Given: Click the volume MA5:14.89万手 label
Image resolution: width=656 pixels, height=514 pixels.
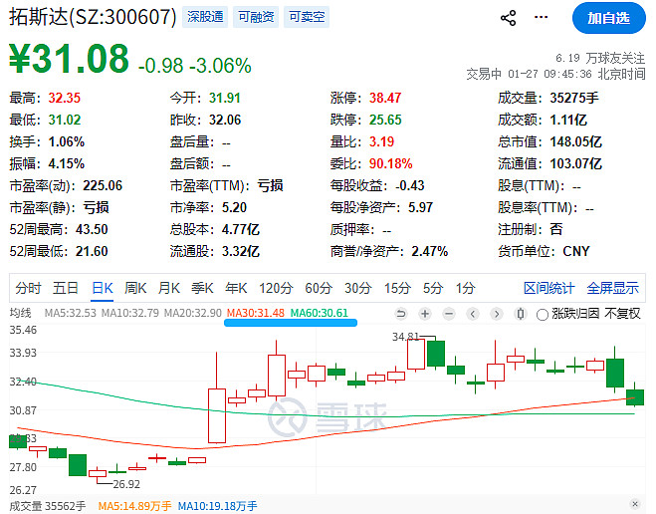Looking at the screenshot, I should point(134,506).
